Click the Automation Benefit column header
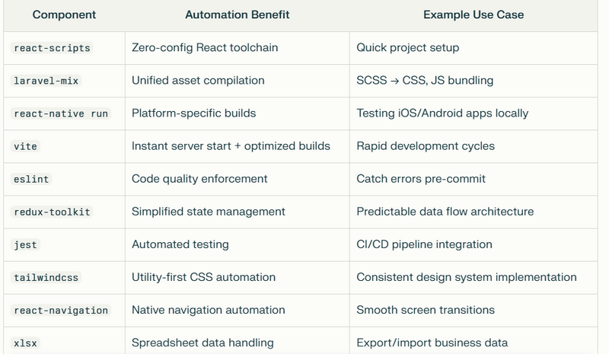 click(238, 14)
